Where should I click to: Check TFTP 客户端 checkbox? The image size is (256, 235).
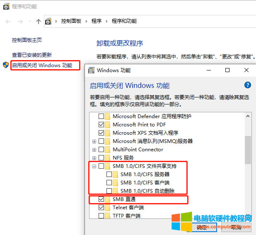[x=101, y=216]
